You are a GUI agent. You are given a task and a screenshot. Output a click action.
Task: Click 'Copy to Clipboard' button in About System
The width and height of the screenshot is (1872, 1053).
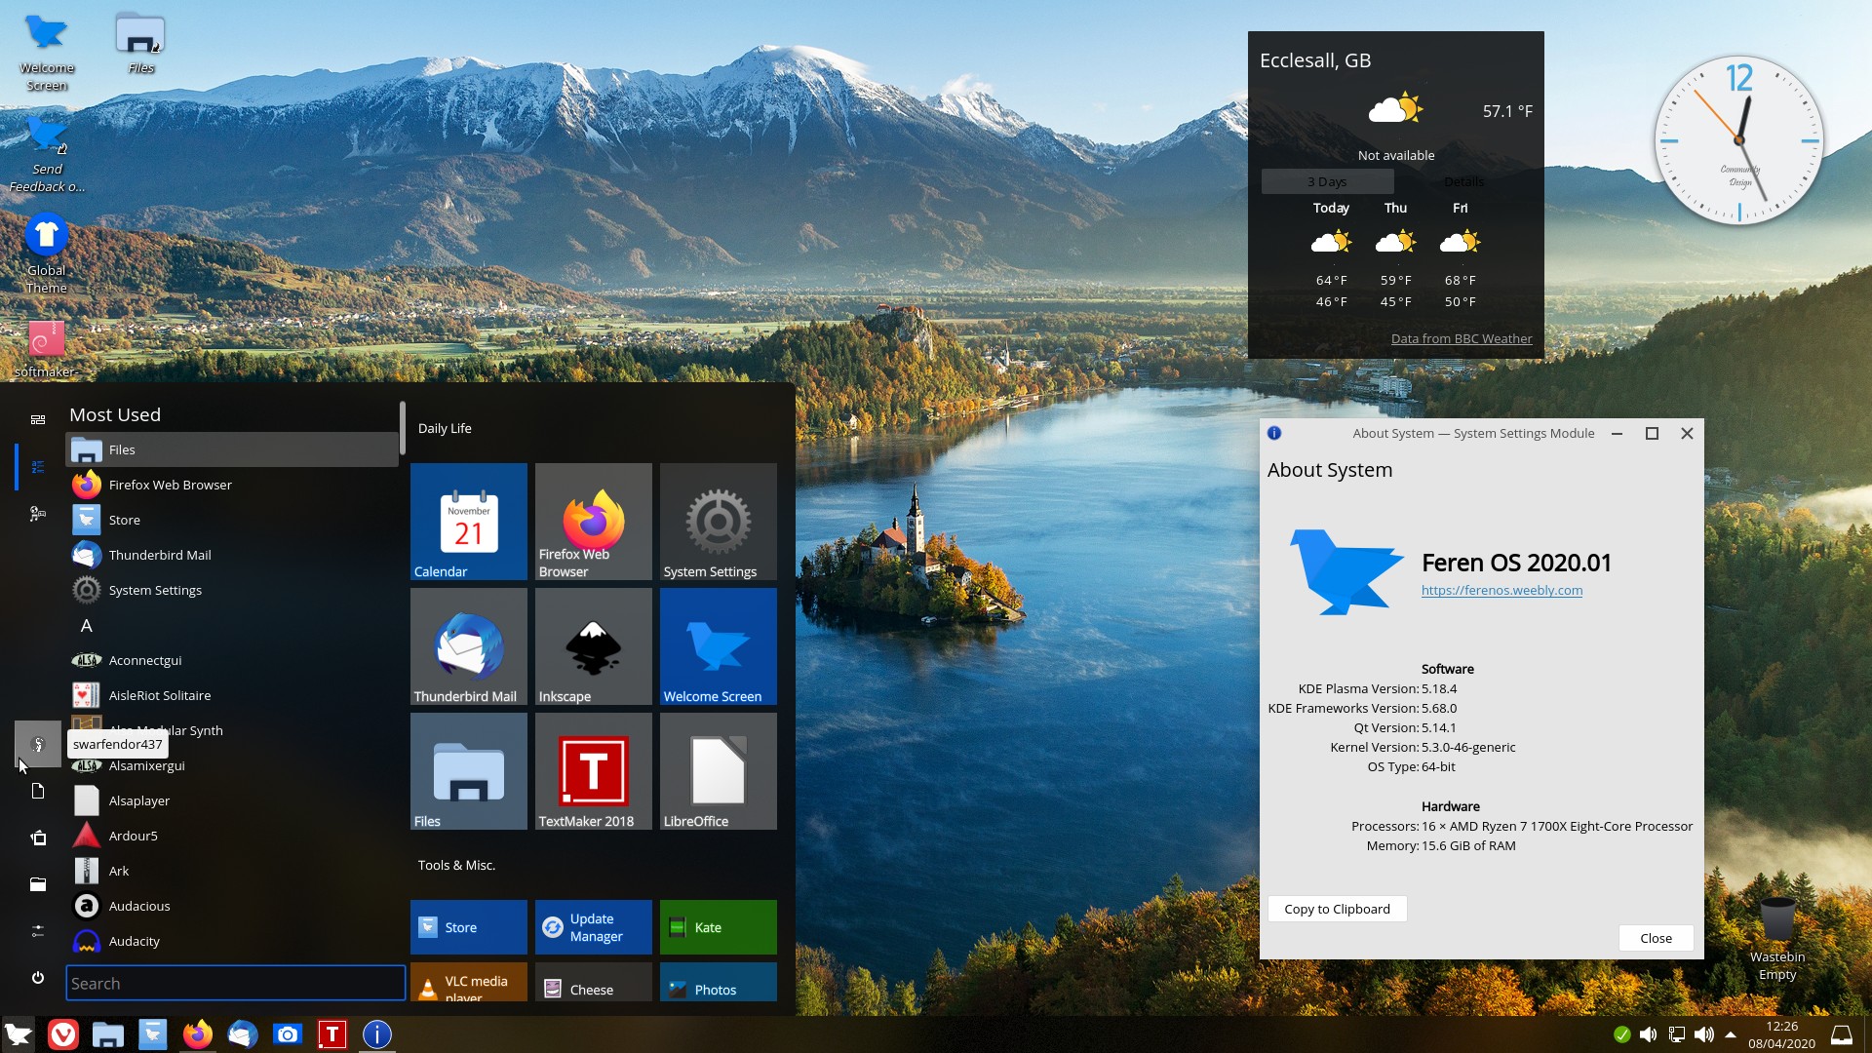pos(1337,908)
